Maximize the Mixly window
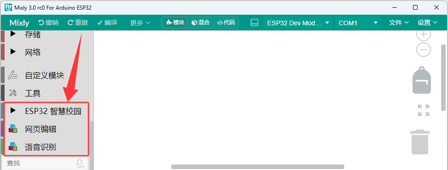 tap(415, 8)
